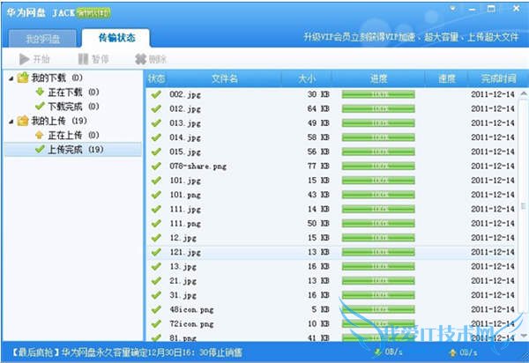Click the scrollbar down arrow in file list
This screenshot has height=363, width=529.
[x=524, y=336]
